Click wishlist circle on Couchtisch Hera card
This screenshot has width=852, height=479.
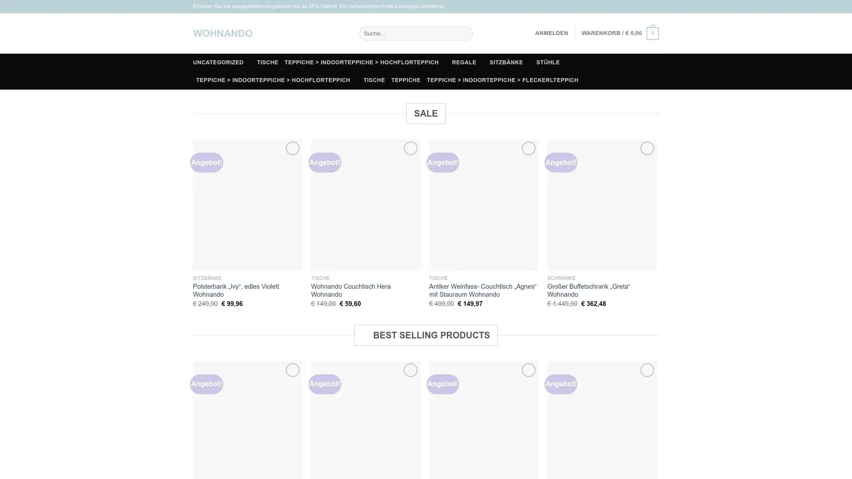coord(410,148)
